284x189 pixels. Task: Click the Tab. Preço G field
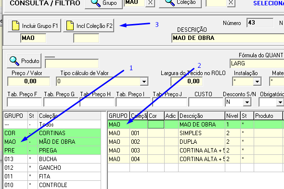click(x=61, y=102)
